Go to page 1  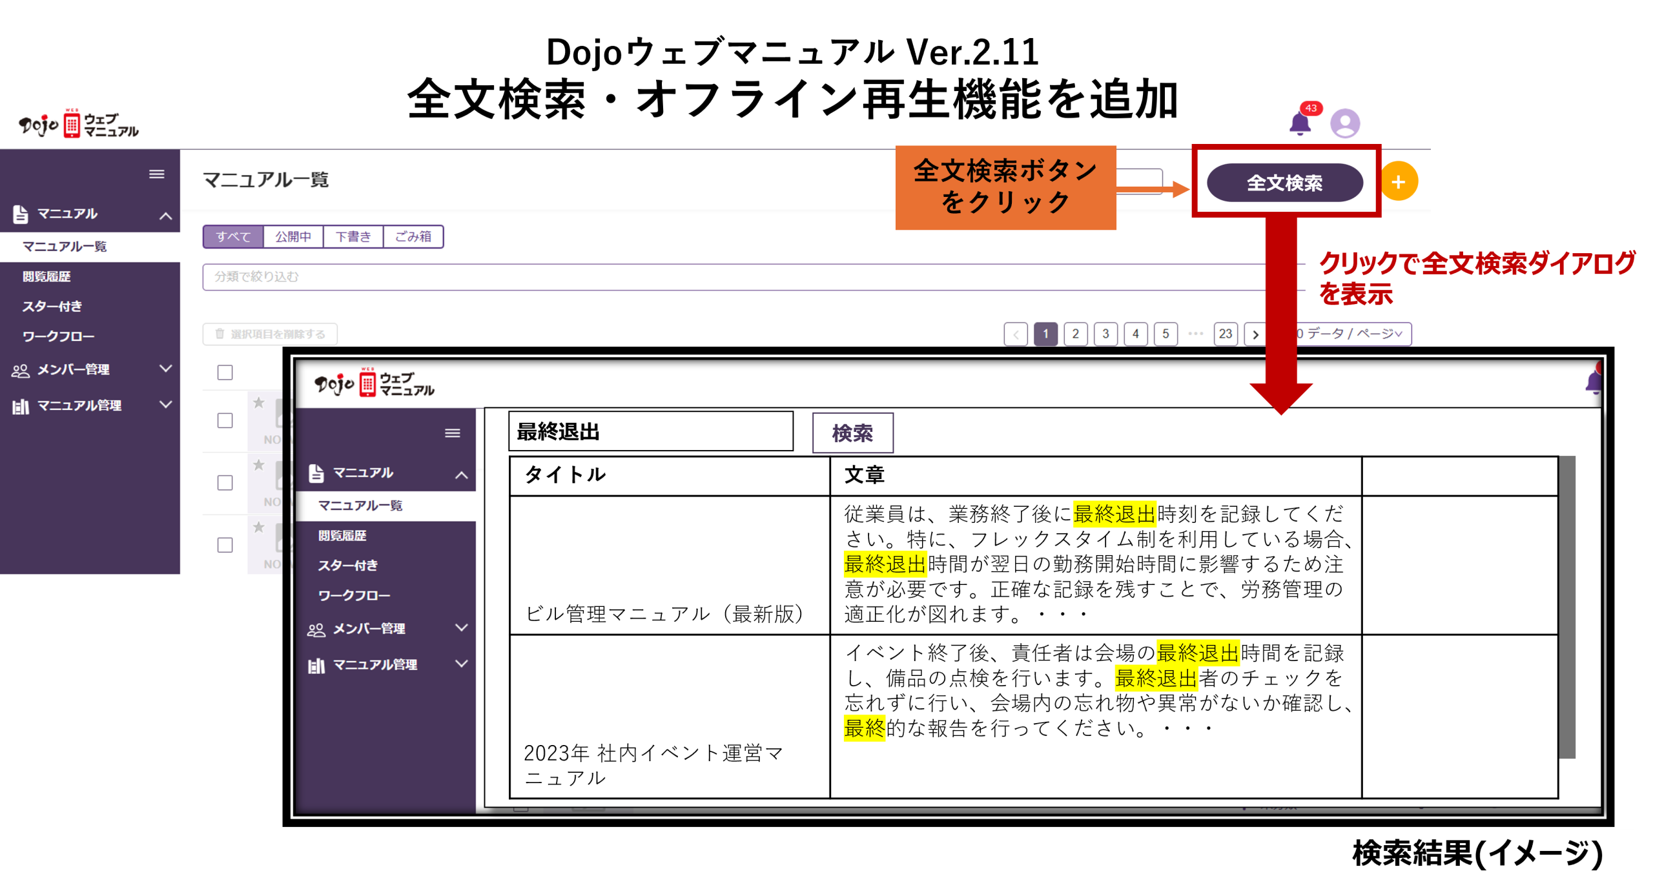(1045, 334)
